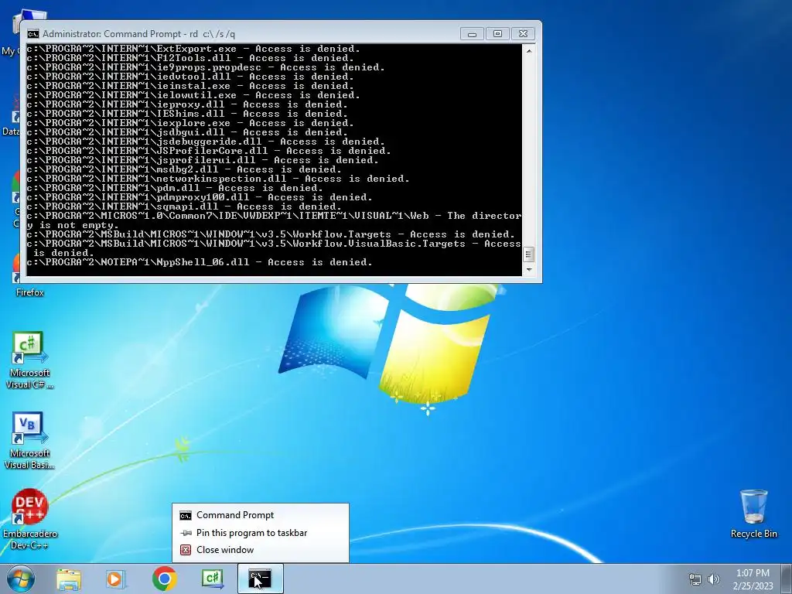792x594 pixels.
Task: Select Pin this program to taskbar
Action: click(x=260, y=532)
